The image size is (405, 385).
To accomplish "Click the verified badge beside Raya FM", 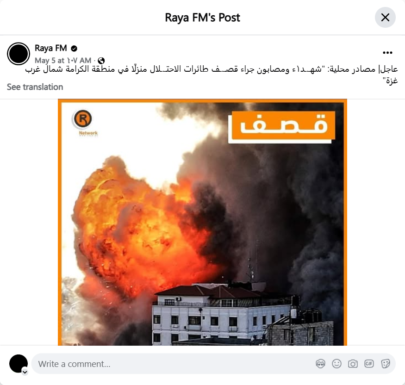I will pyautogui.click(x=74, y=48).
